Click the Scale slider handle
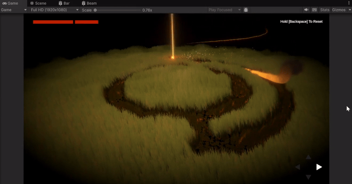Screen dimensions: 352x184 [x=95, y=10]
